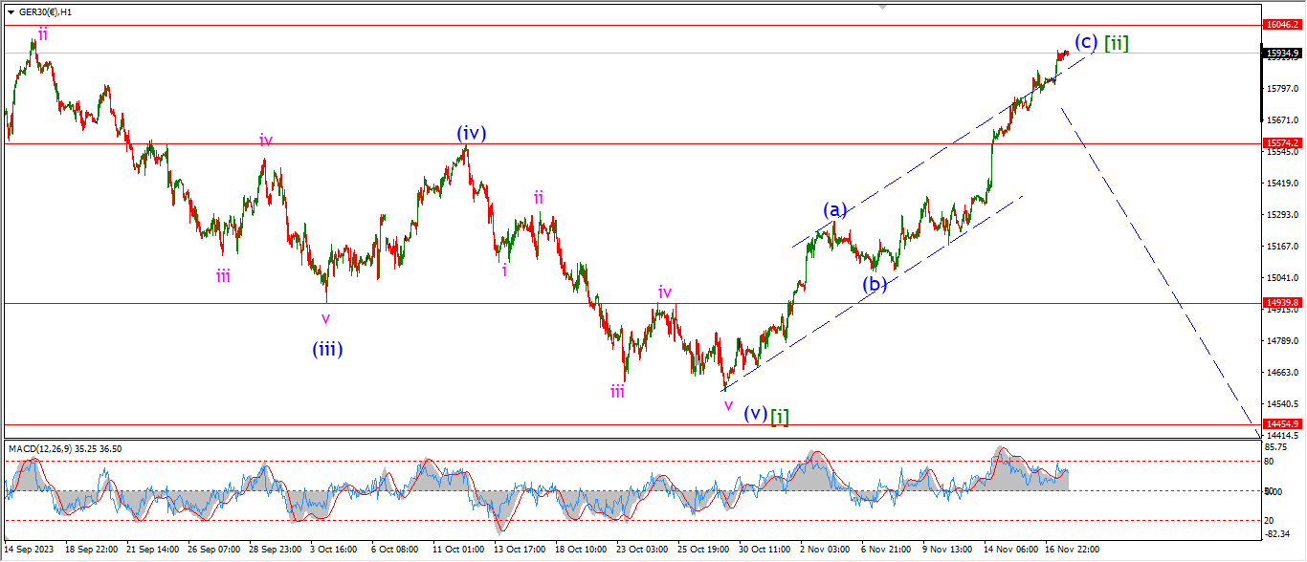
Task: Click the blue (c) wave label
Action: click(1085, 42)
